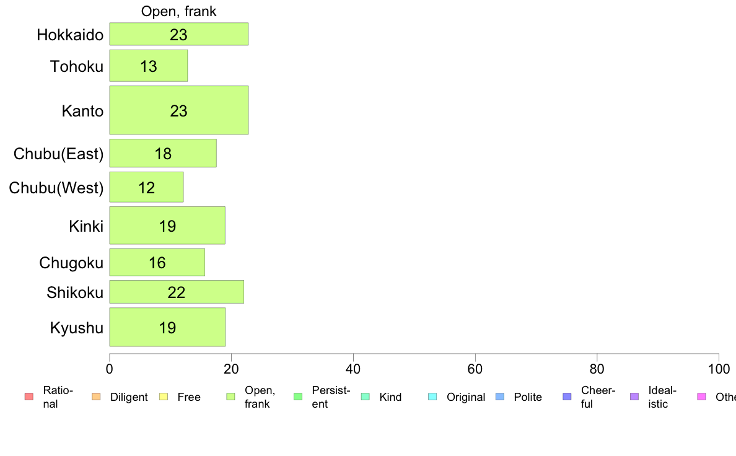Screen dimensions: 736x456
Task: Select the Kind legend swatch
Action: (365, 397)
